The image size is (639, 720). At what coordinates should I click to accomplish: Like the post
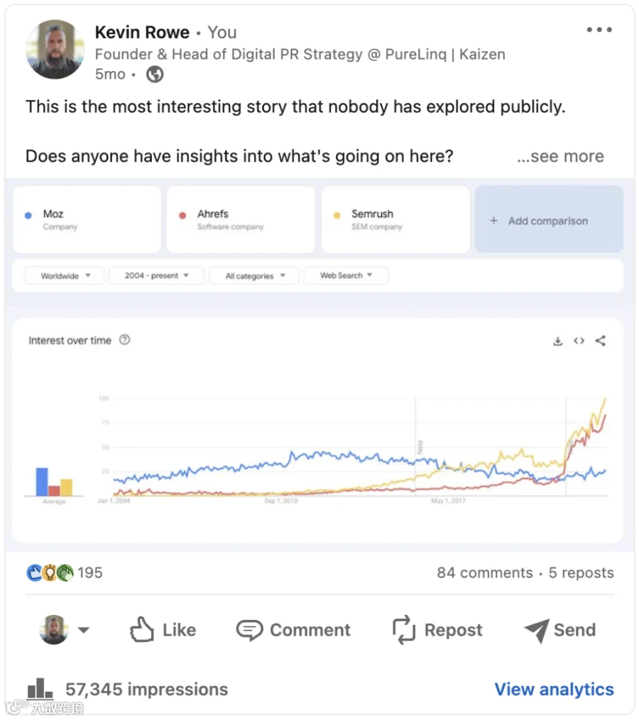(163, 629)
